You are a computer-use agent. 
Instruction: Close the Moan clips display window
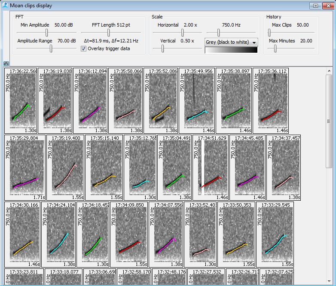328,6
